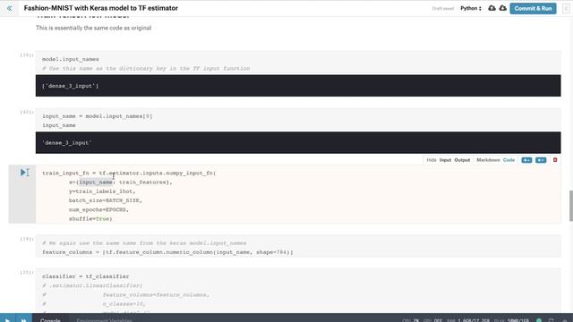Click the 'dense_3_input' string output
Viewport: 573px width, 322px height.
coord(67,143)
